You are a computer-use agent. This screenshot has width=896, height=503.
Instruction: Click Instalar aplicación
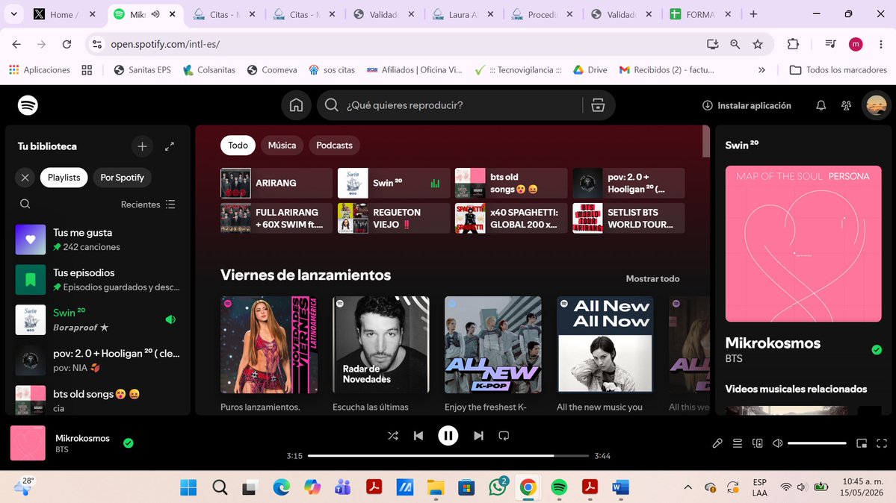(x=747, y=105)
